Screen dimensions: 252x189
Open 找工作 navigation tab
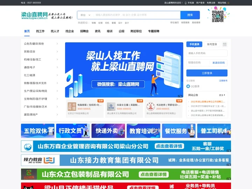coord(40,31)
